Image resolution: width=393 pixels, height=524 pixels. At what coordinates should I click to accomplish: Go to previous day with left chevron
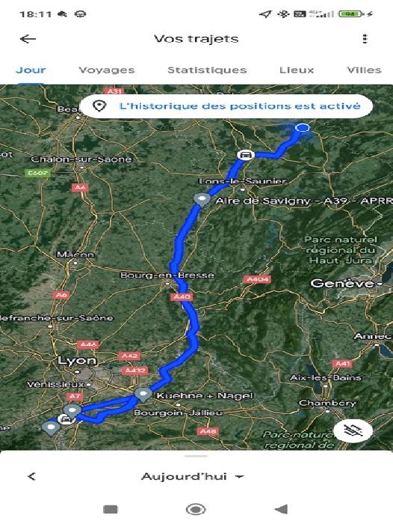coord(31,476)
